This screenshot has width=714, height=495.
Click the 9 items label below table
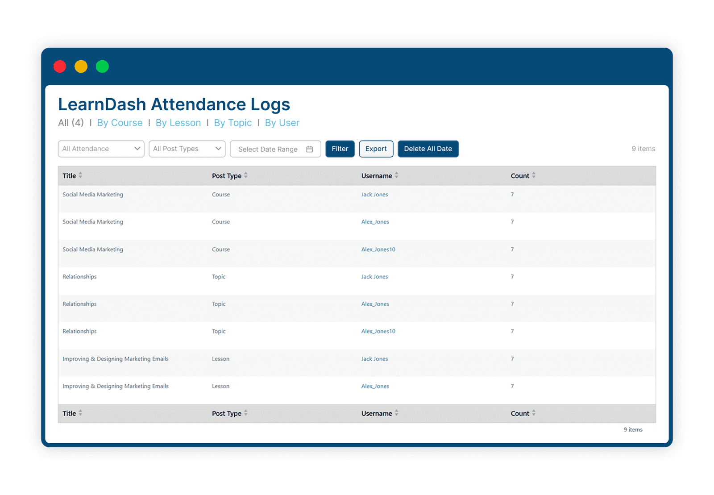point(633,429)
